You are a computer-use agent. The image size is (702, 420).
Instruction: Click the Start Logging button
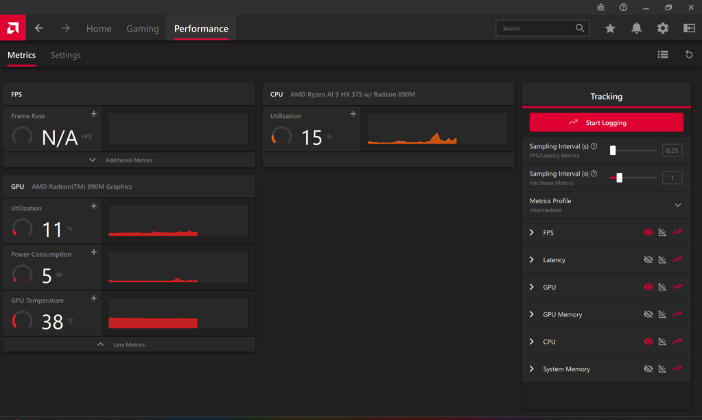point(606,123)
